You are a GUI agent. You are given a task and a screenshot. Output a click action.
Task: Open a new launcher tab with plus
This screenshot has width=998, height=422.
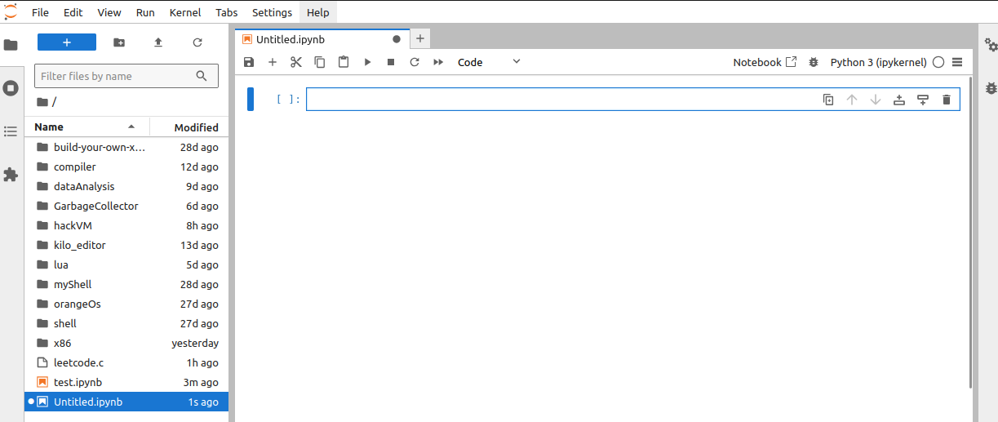pyautogui.click(x=420, y=38)
